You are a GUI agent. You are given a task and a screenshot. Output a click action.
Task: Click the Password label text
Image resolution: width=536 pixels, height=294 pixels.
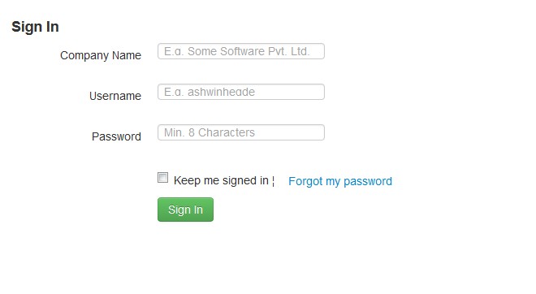pyautogui.click(x=116, y=136)
